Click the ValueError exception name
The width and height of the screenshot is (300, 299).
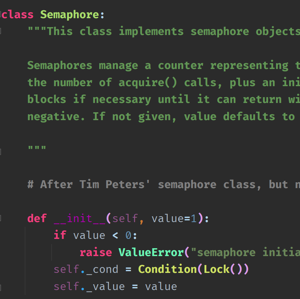(151, 253)
